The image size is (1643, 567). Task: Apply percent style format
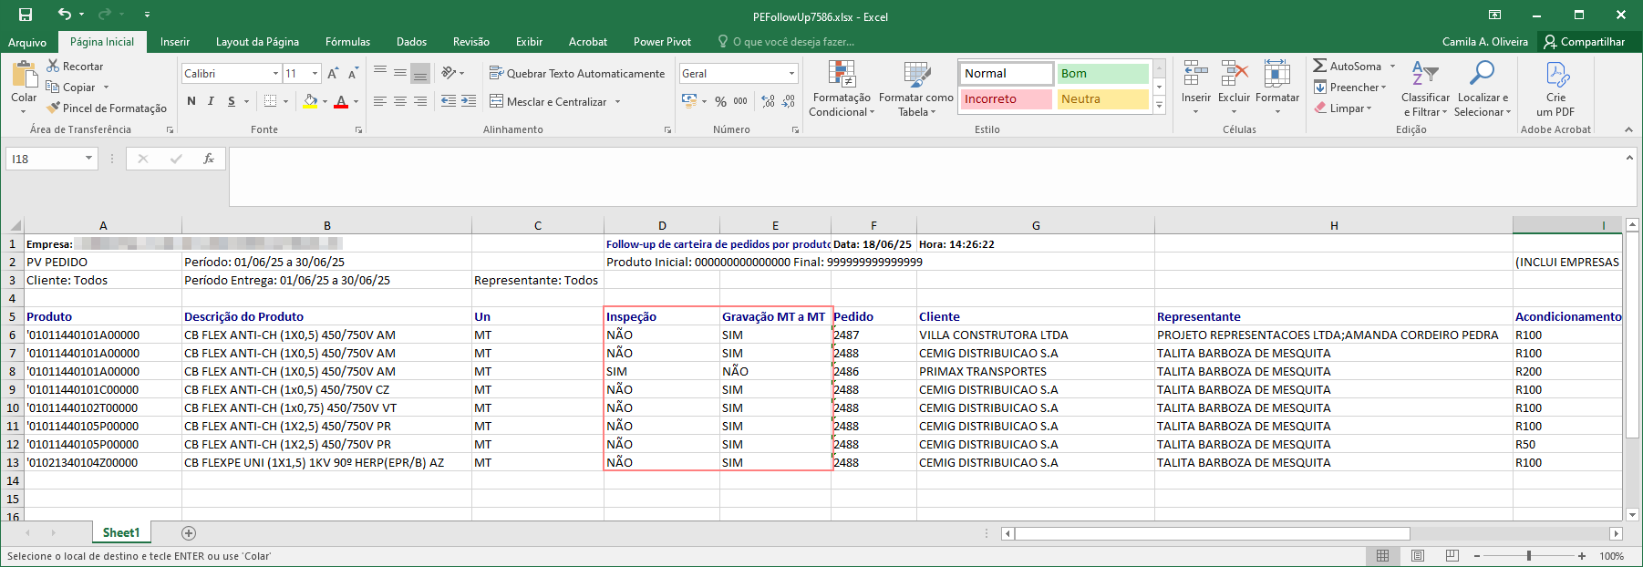tap(720, 101)
